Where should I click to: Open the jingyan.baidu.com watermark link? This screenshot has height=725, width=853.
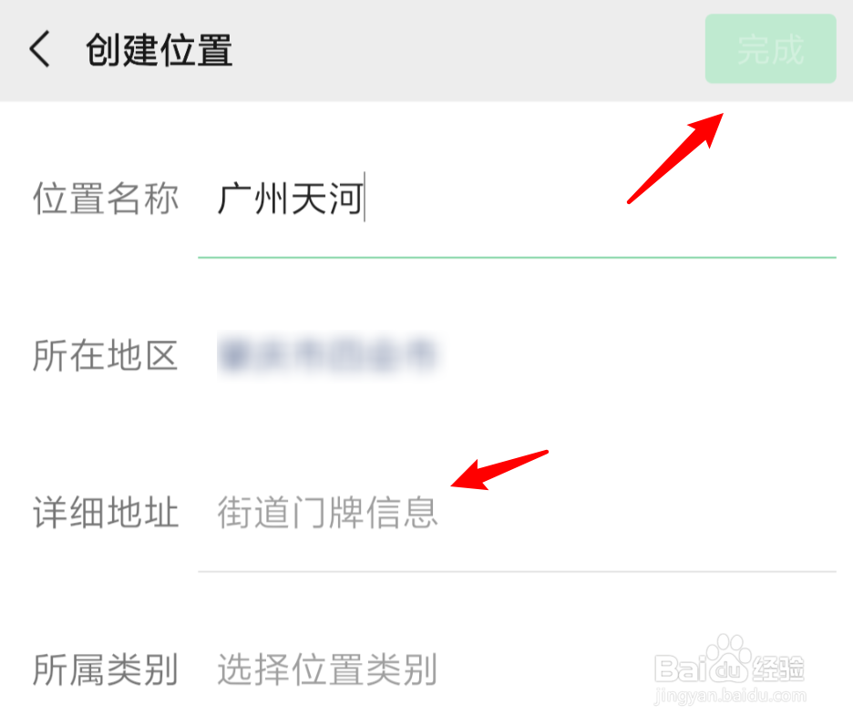click(730, 695)
